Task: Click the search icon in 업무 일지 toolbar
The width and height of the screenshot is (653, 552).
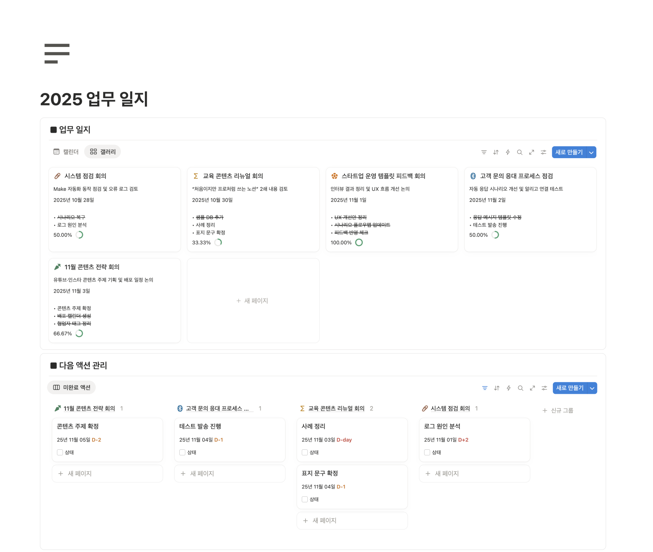Action: tap(520, 152)
